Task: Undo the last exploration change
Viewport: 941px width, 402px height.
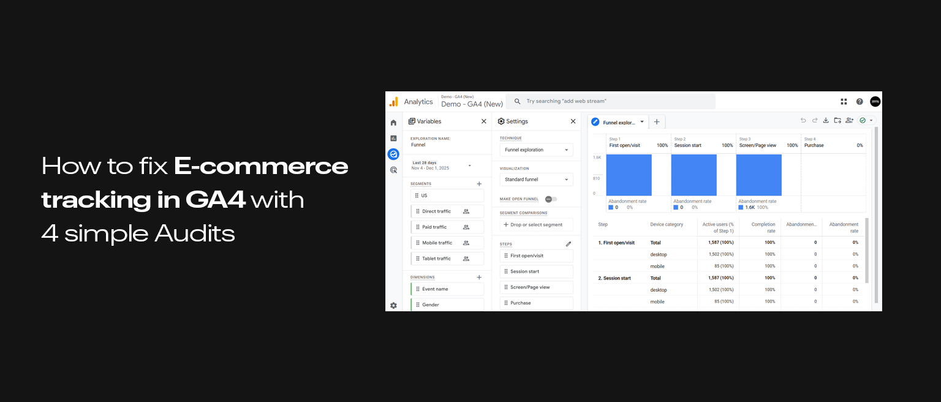Action: [803, 120]
